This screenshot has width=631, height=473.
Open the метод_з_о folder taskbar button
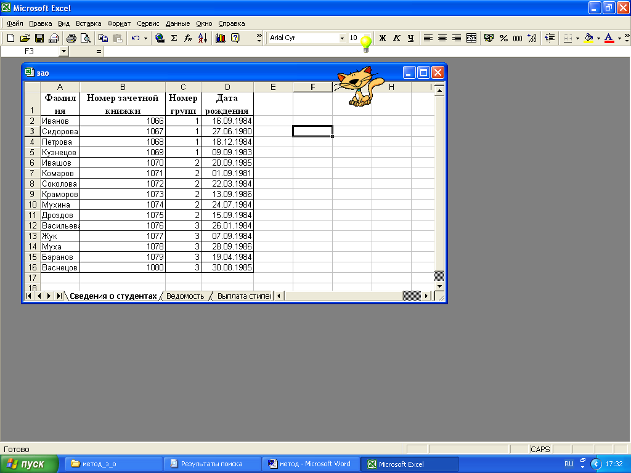(x=113, y=464)
